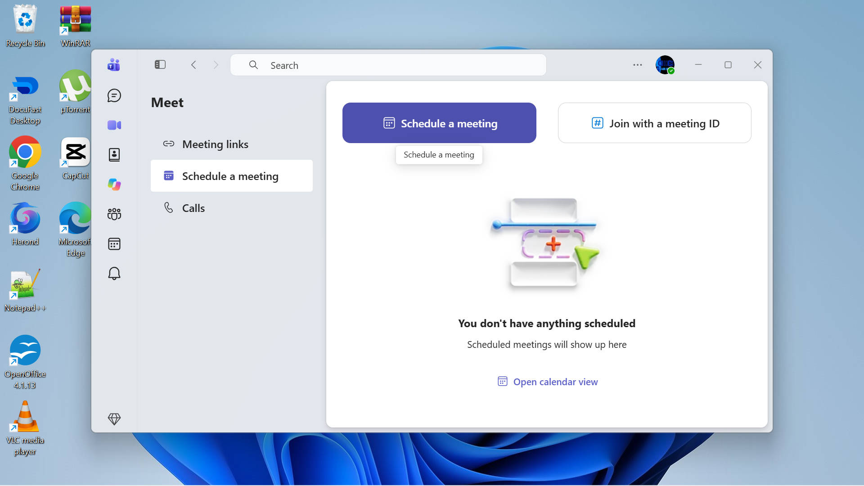
Task: Minimize the Teams window
Action: pyautogui.click(x=698, y=65)
